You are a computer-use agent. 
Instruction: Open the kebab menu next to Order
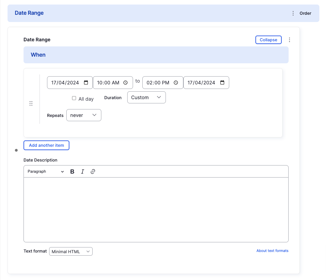293,13
